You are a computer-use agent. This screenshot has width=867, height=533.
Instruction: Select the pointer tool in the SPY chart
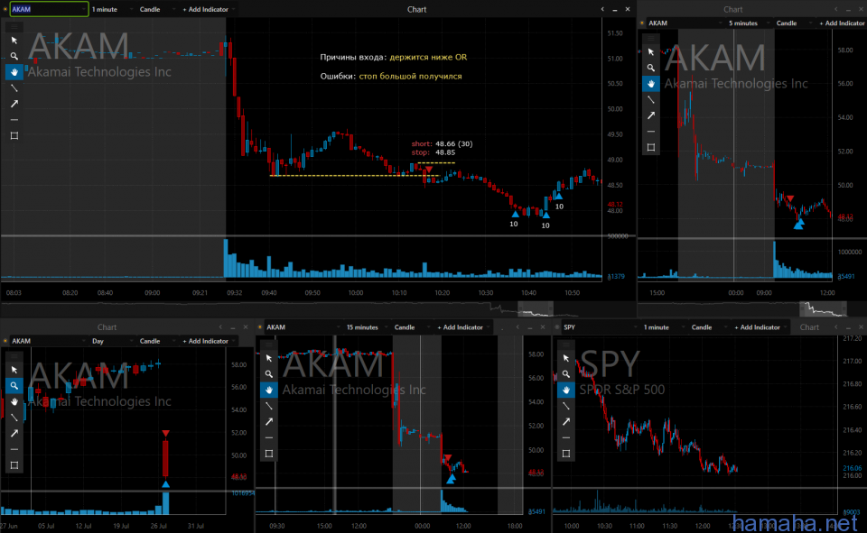click(x=565, y=358)
